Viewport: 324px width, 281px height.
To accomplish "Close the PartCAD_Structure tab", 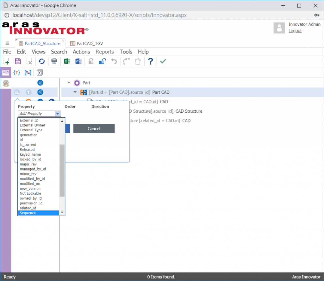I will 63,41.
